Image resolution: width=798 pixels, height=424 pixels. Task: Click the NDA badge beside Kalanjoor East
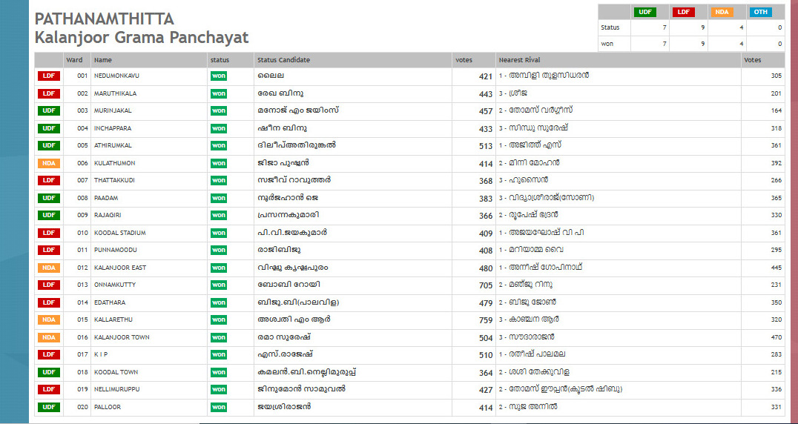point(48,268)
